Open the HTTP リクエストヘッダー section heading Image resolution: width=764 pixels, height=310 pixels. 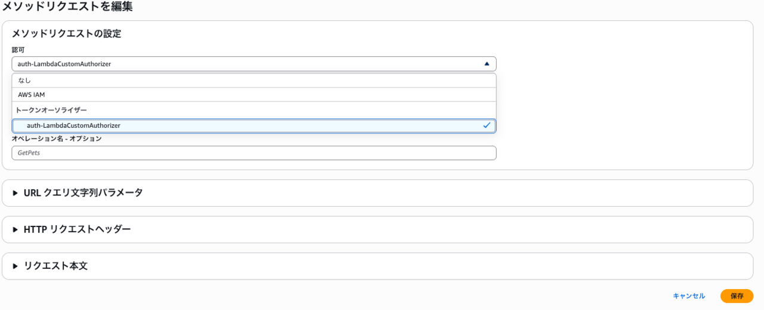pyautogui.click(x=77, y=229)
